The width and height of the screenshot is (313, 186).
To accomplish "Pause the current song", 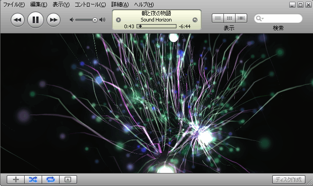I will tap(35, 20).
